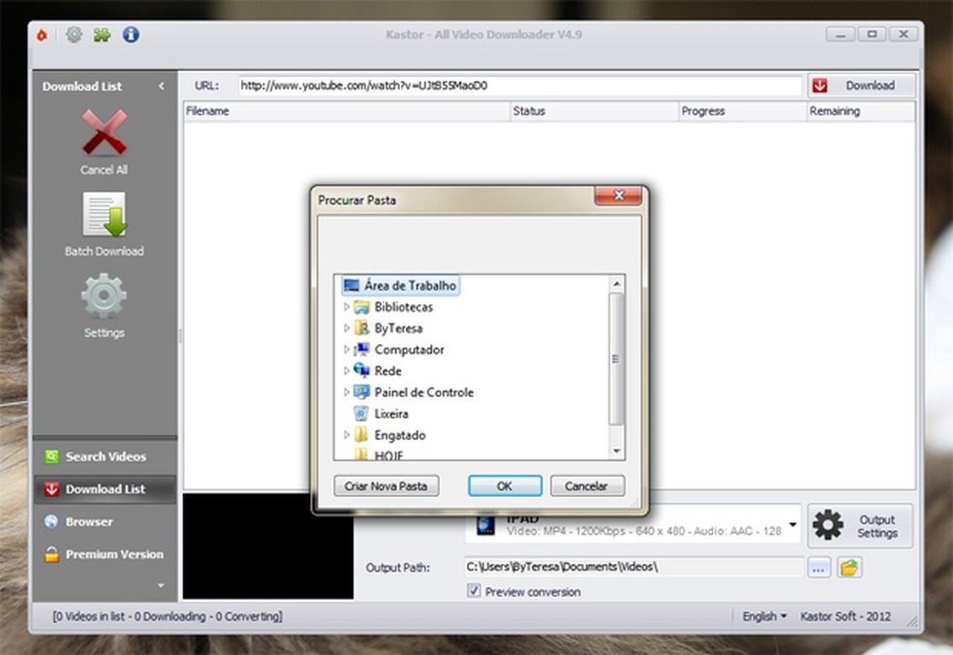Viewport: 953px width, 655px height.
Task: Click Criar Nova Pasta button
Action: tap(385, 486)
